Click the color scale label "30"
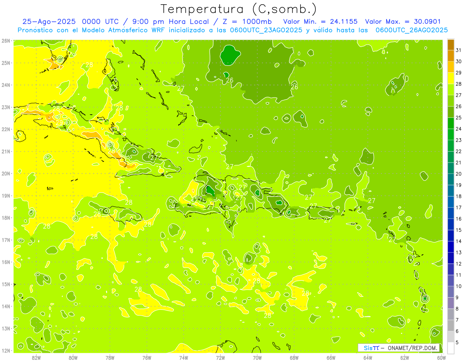The width and height of the screenshot is (469, 363). click(458, 61)
